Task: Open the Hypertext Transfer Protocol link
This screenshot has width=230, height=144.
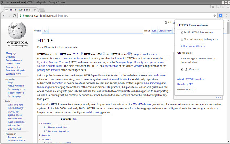Action: click(53, 62)
